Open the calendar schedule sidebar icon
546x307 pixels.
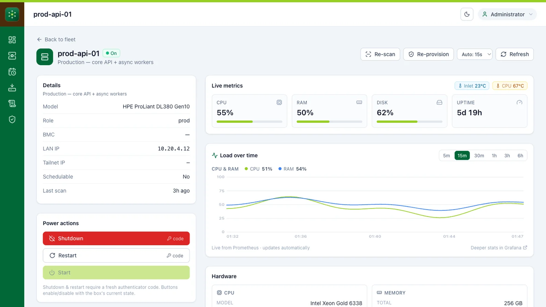(12, 72)
